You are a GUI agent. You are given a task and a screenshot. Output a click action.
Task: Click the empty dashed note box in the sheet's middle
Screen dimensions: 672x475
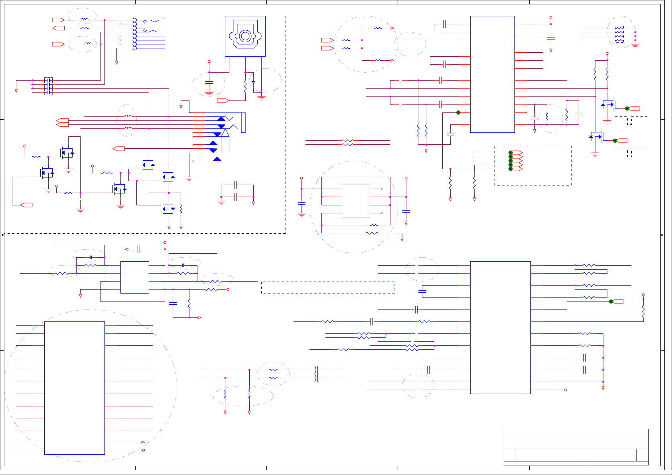point(328,288)
